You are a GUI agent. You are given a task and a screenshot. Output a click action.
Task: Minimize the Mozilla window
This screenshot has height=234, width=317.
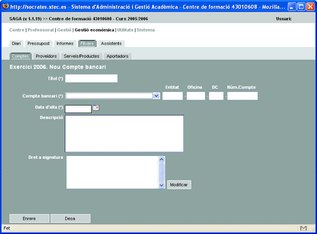(x=291, y=6)
